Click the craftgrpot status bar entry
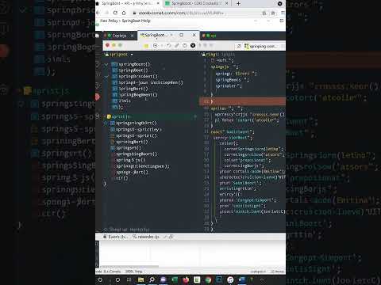The image size is (381, 285). click(x=258, y=272)
